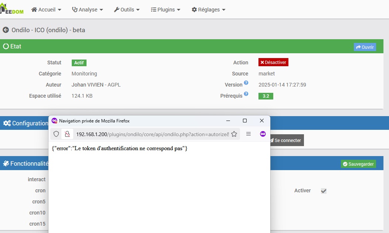Click the private browsing mask icon
This screenshot has width=389, height=233.
263,134
